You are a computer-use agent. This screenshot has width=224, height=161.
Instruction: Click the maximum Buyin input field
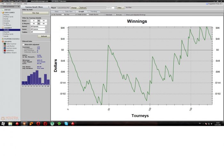click(44, 21)
